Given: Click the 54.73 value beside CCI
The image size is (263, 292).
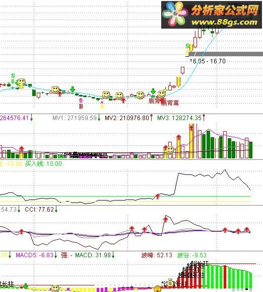Looking at the screenshot, I should [x=9, y=210].
